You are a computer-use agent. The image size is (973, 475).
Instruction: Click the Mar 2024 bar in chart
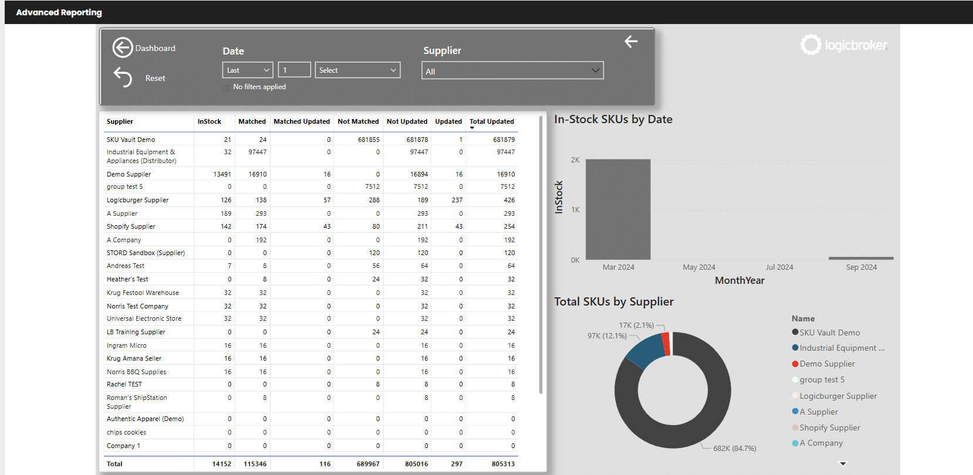[x=618, y=209]
